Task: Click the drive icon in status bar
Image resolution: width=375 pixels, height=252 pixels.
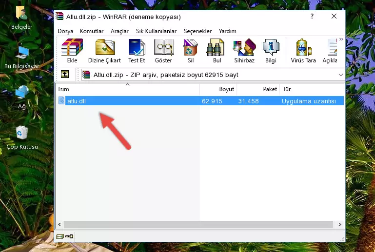Action: point(59,236)
